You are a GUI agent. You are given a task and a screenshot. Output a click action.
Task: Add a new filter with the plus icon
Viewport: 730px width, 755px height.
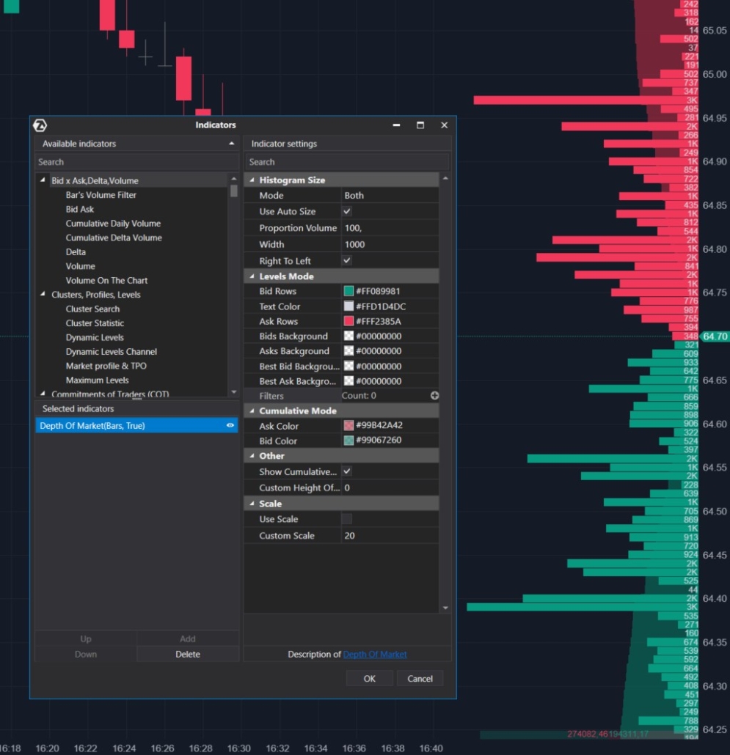(x=434, y=396)
